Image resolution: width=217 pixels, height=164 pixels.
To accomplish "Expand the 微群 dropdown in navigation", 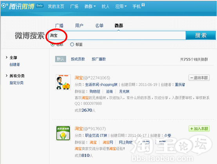I will (90, 6).
